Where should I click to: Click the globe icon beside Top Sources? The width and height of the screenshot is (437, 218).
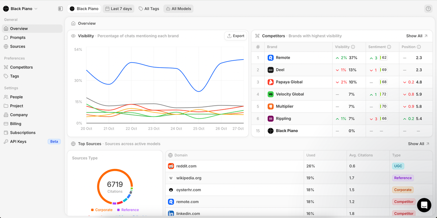[x=73, y=144]
